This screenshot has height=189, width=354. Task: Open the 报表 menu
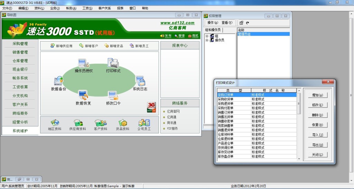click(x=120, y=8)
